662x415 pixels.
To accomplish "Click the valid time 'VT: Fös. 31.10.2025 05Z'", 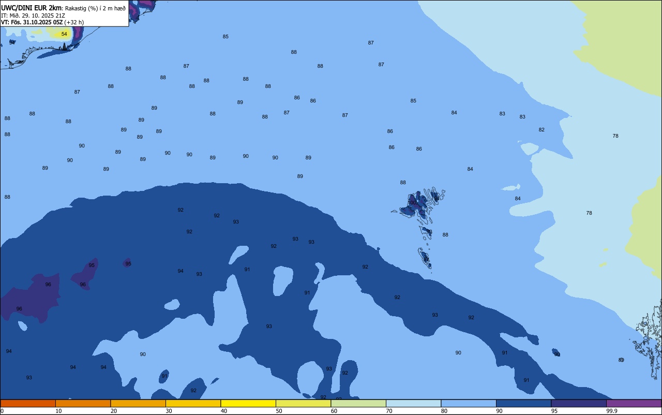I will [x=32, y=22].
